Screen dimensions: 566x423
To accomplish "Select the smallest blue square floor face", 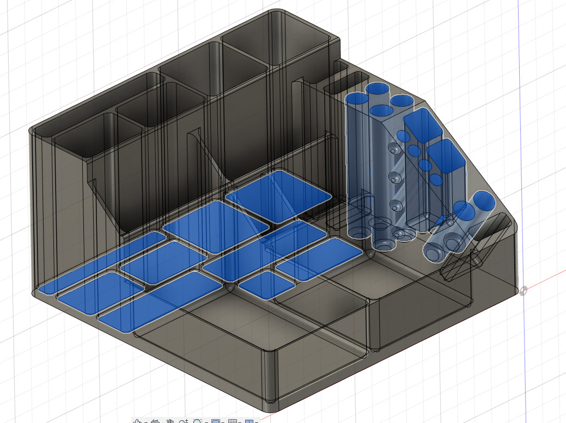I will pos(267,285).
